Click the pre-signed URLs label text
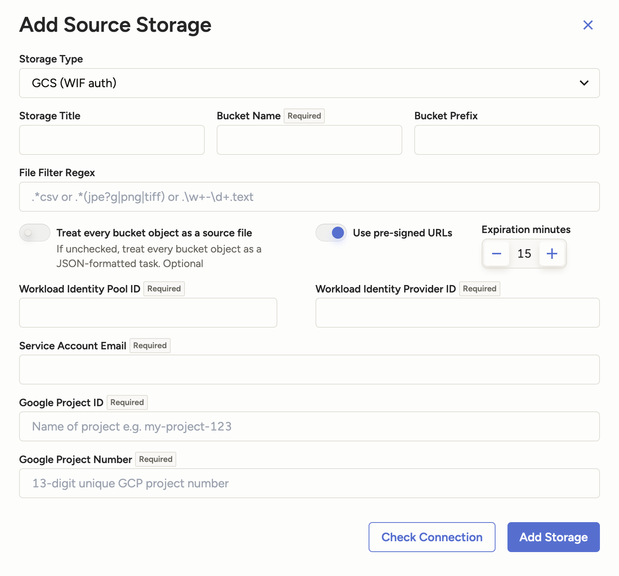 coord(402,233)
